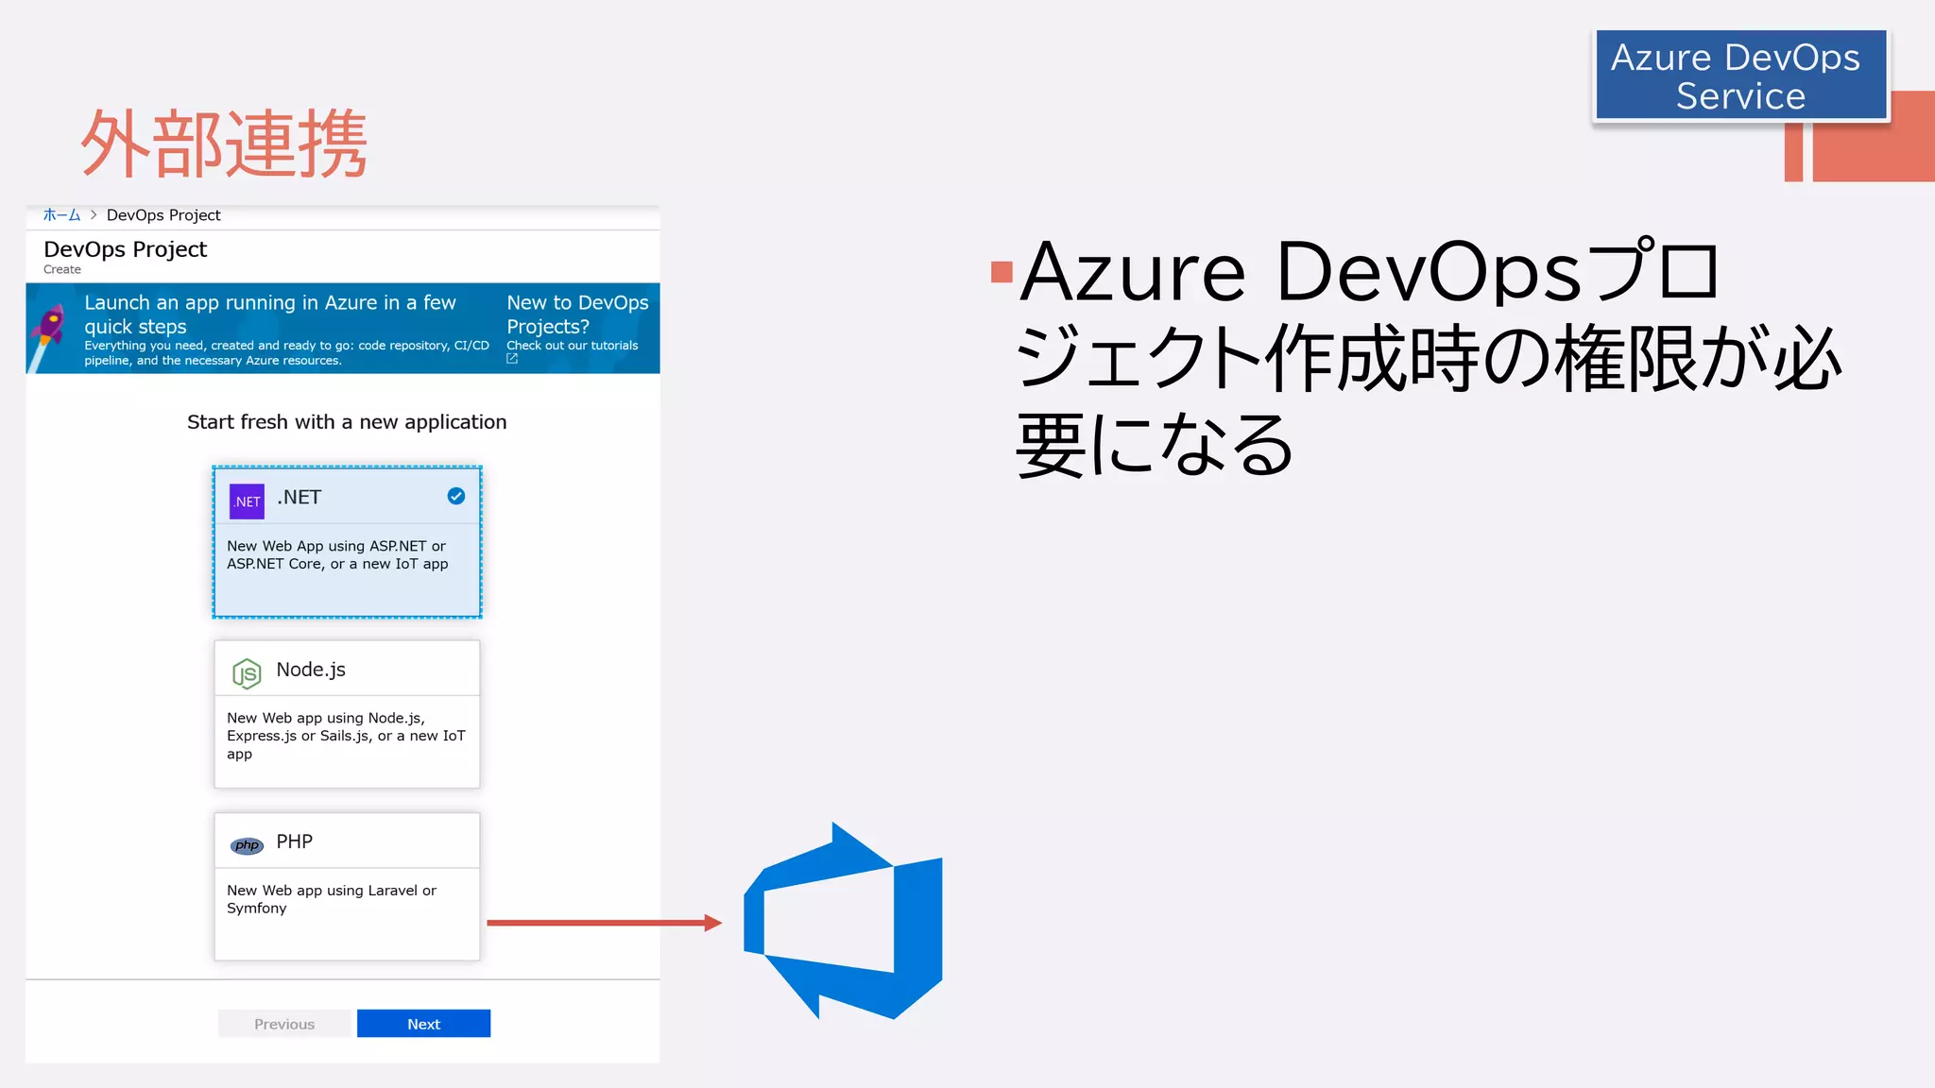Click the breadcrumb chevron separator
Image resolution: width=1935 pixels, height=1088 pixels.
(x=94, y=215)
